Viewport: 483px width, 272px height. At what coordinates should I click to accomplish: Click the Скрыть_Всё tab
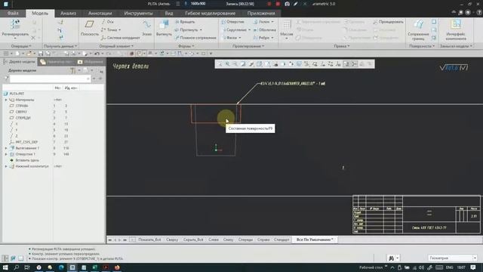(x=193, y=240)
